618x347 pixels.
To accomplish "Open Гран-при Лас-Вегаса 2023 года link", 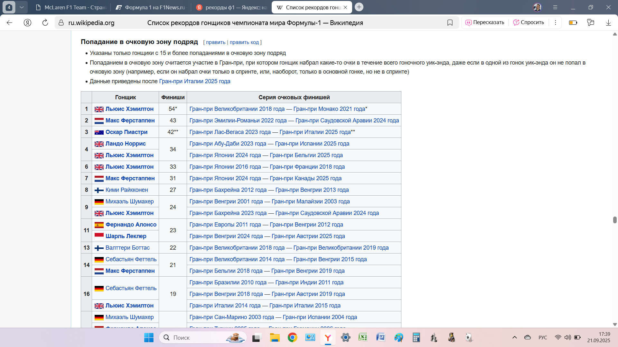I will click(230, 132).
